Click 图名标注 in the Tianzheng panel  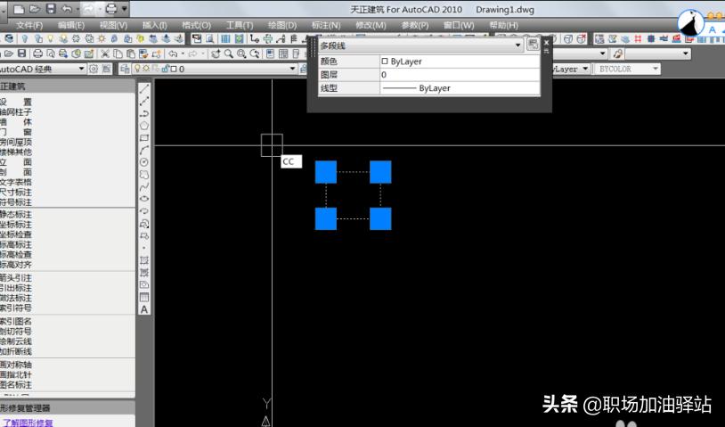click(x=15, y=385)
